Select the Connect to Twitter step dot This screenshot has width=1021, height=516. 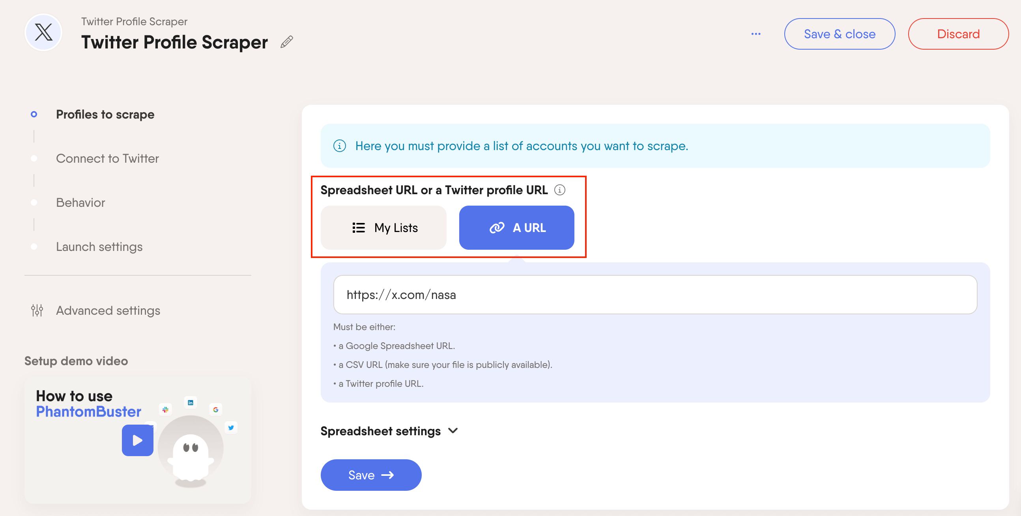point(34,158)
